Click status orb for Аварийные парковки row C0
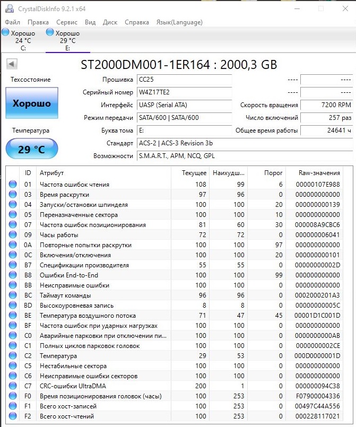 (x=13, y=335)
